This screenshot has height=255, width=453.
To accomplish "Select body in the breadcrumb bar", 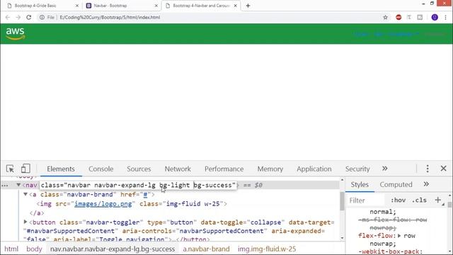I will tap(34, 249).
